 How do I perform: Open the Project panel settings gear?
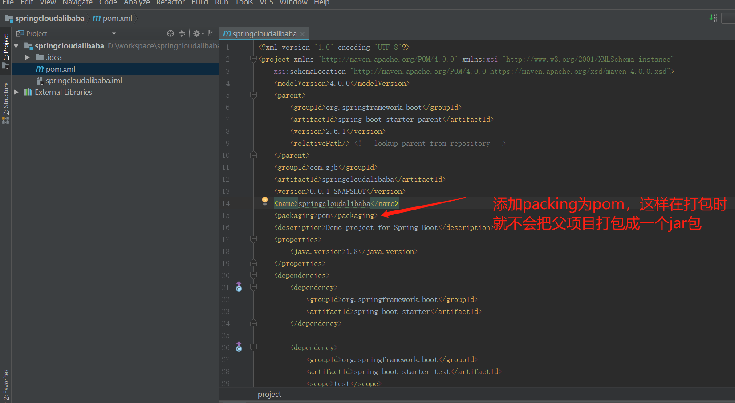(197, 33)
